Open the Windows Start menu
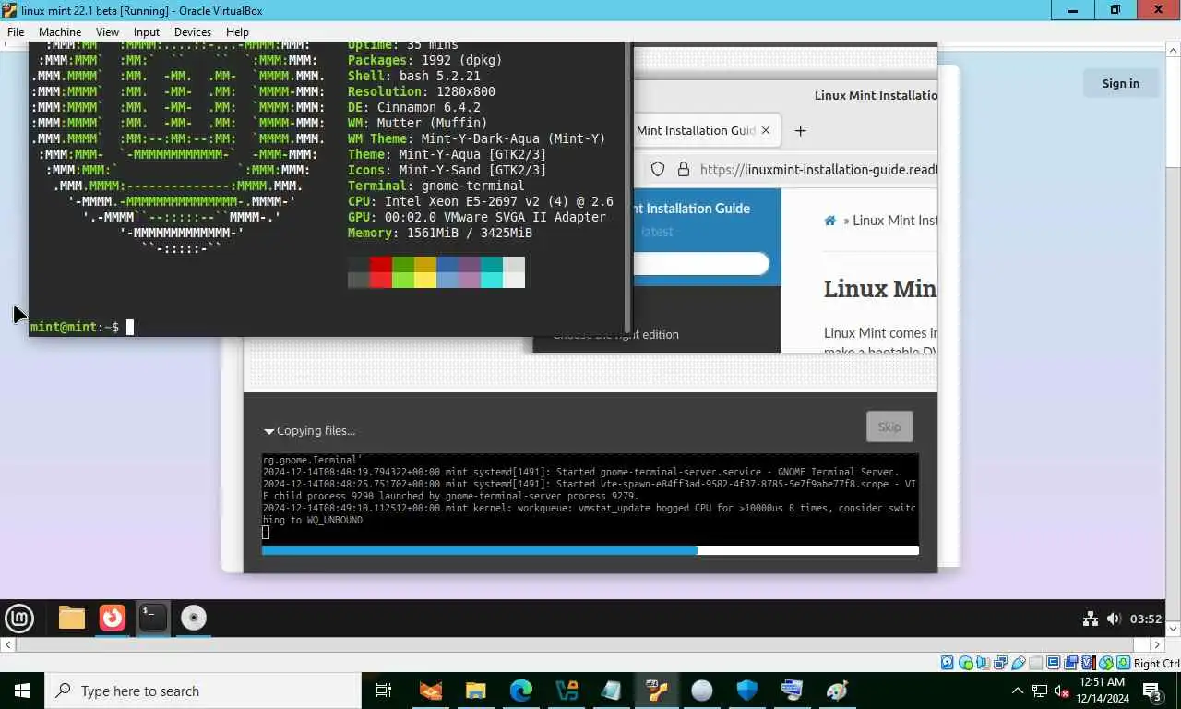 point(21,691)
